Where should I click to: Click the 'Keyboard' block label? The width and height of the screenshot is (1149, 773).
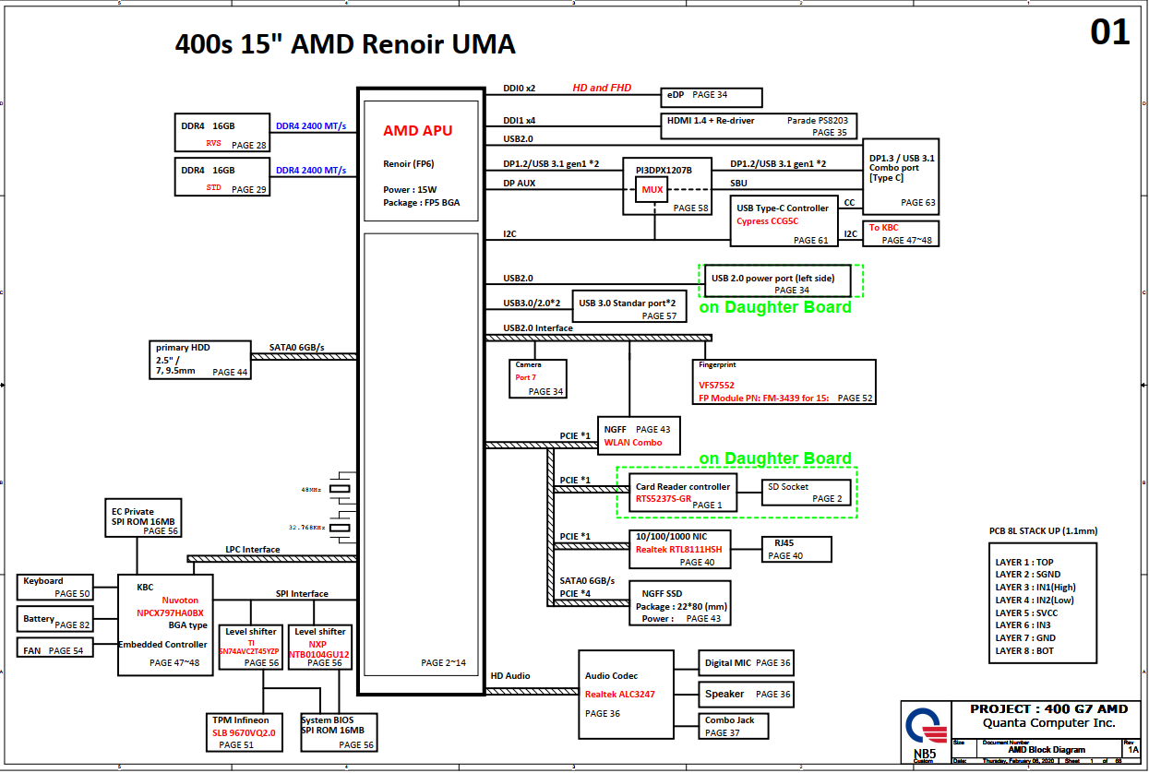[43, 581]
